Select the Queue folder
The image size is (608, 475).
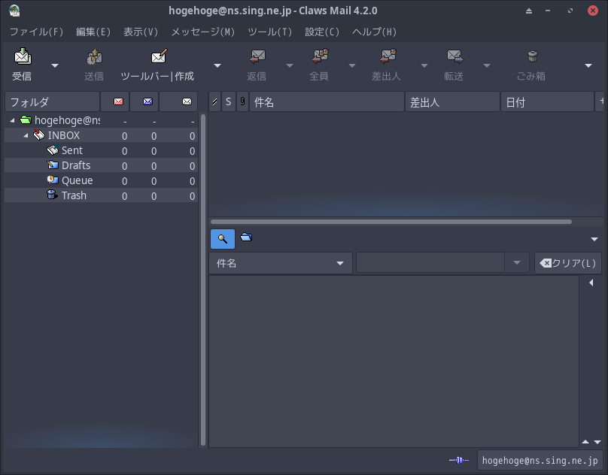(101, 180)
